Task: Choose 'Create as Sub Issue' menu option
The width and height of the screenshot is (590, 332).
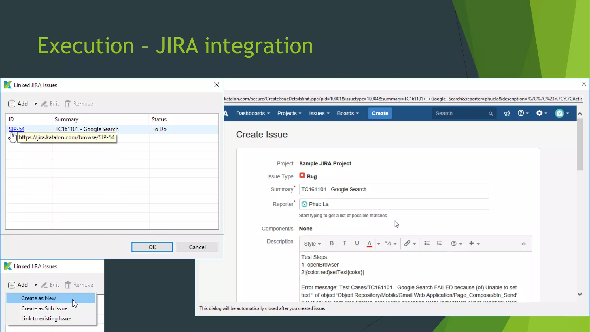Action: (51, 308)
